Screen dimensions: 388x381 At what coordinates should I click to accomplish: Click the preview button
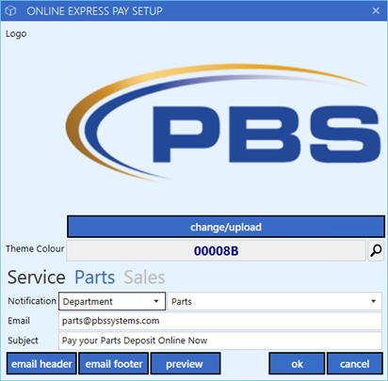click(x=186, y=364)
